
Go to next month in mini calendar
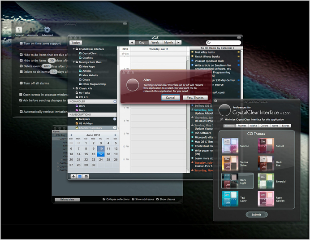(115, 135)
